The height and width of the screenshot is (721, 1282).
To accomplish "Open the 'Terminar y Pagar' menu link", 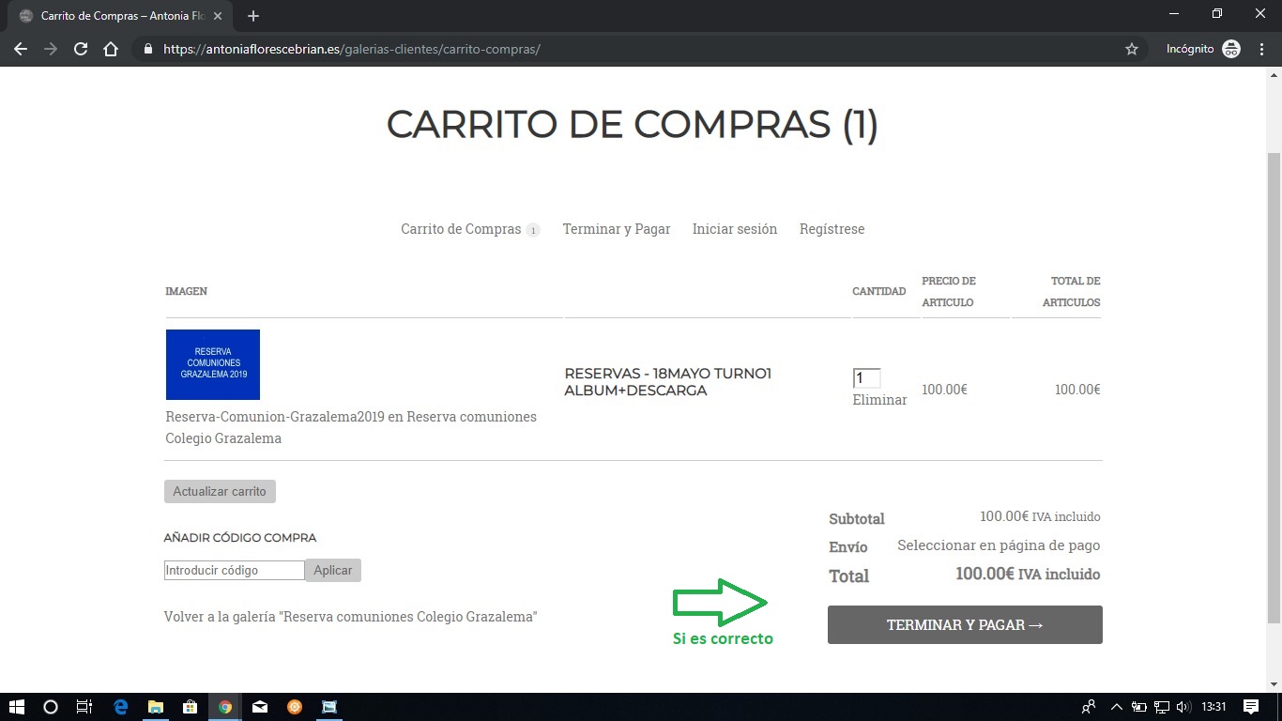I will (x=616, y=229).
